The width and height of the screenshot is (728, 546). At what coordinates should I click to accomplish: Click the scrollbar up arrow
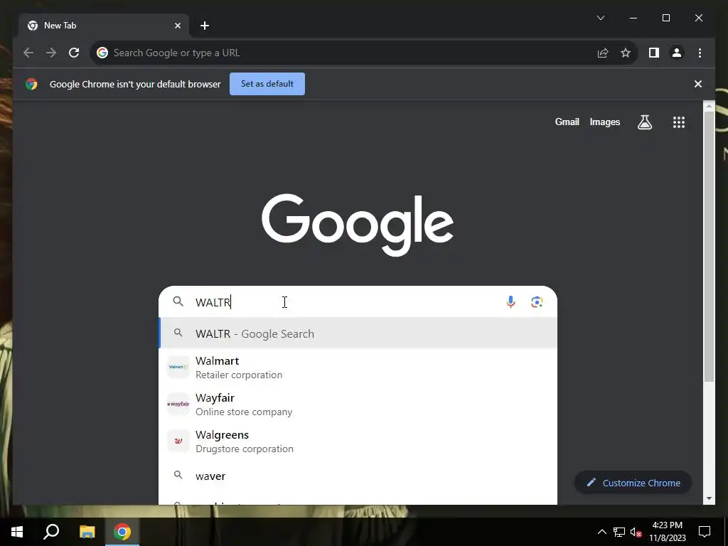coord(709,106)
